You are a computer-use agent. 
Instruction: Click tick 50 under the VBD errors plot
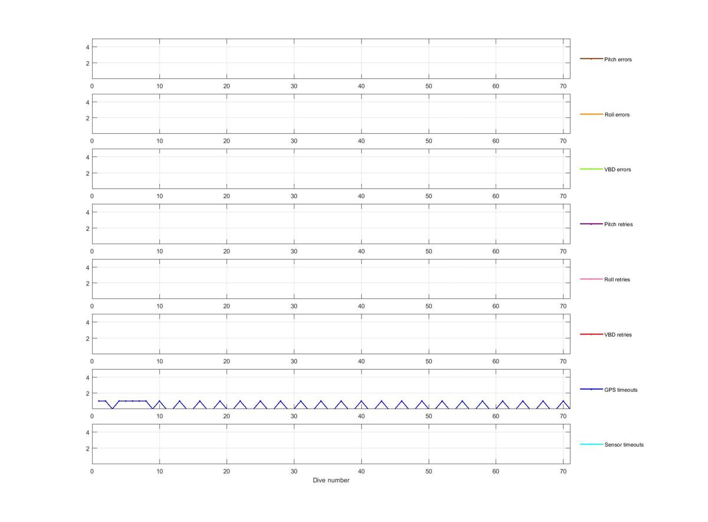(428, 196)
